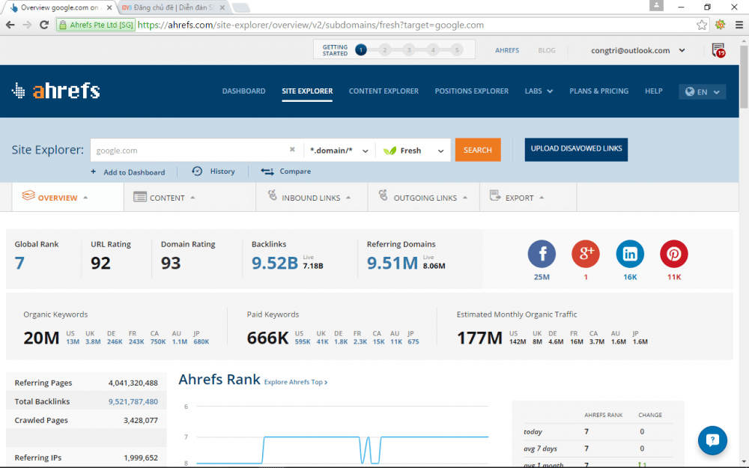Close the Đăng chủ đề tab

(x=222, y=7)
